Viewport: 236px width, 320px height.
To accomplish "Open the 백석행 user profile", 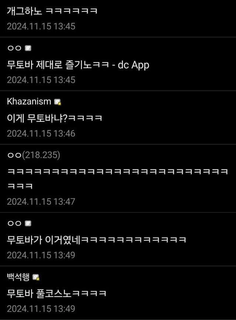I will [x=18, y=277].
